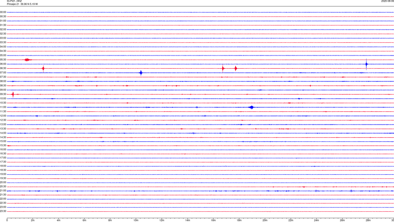This screenshot has height=222, width=394.
Task: Pick the 03:30 time label
Action: point(3,42)
